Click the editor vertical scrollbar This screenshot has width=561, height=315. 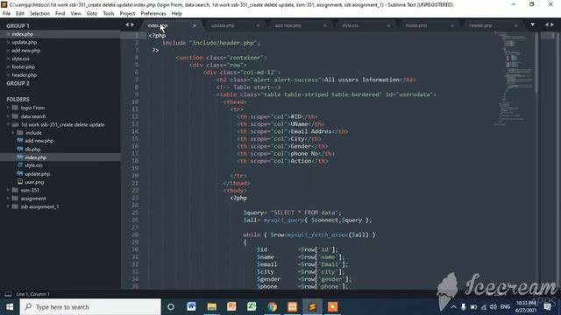coord(537,63)
